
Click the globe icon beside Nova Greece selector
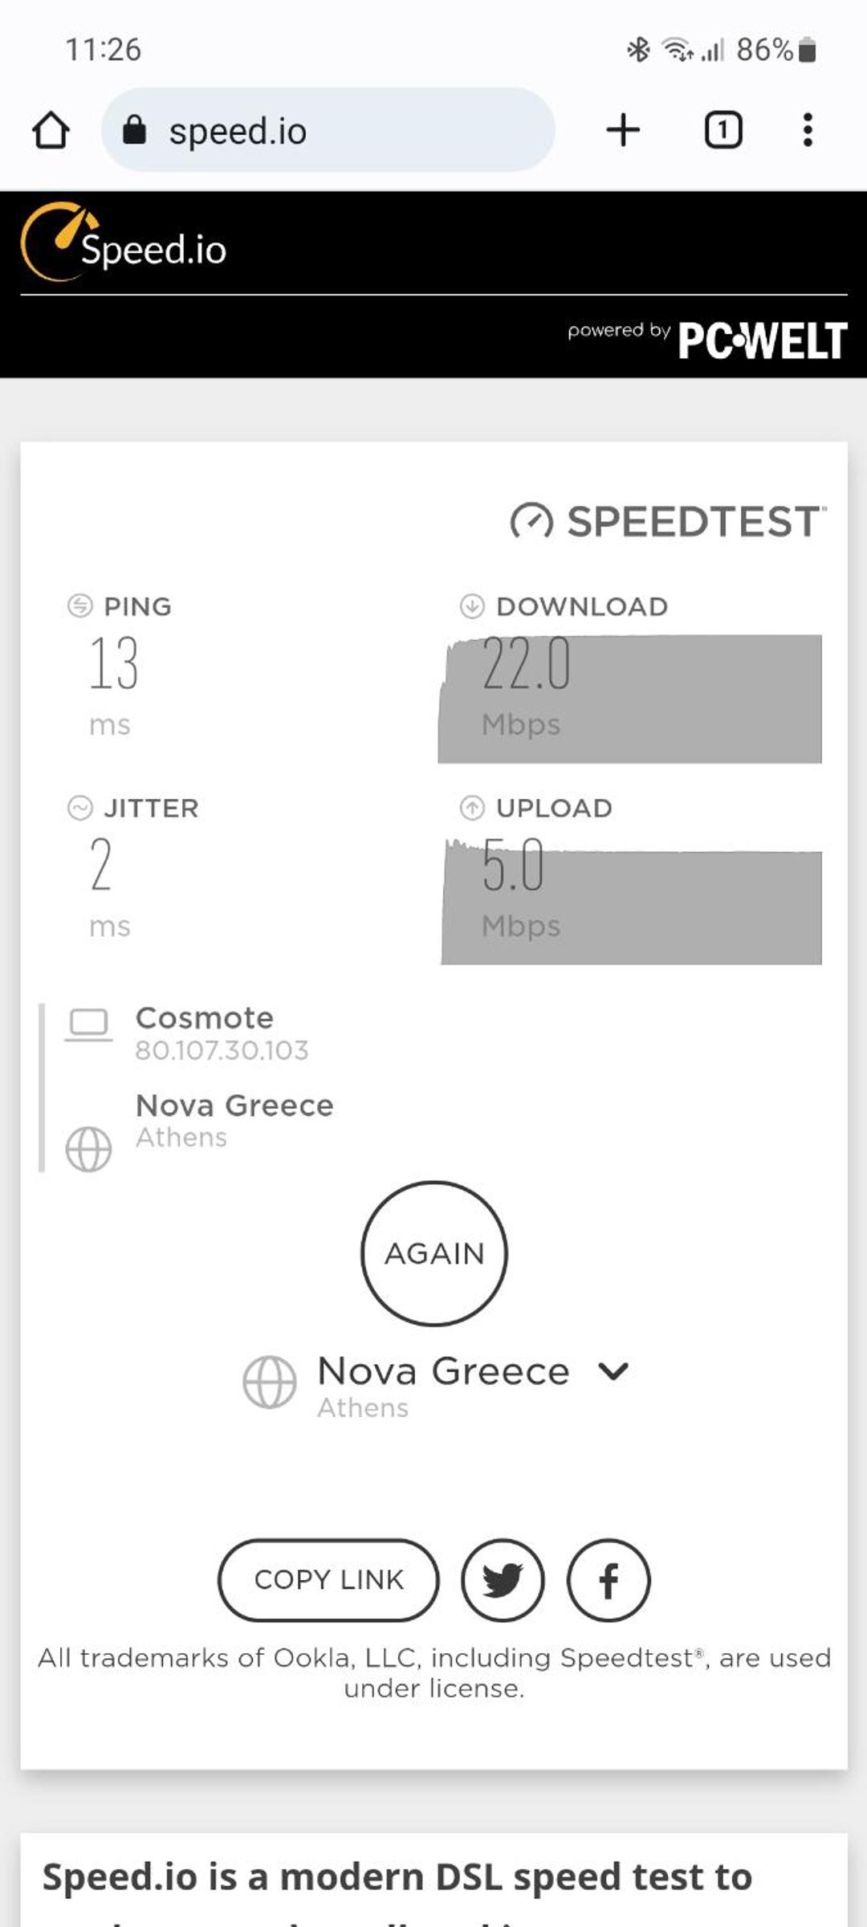click(270, 1382)
